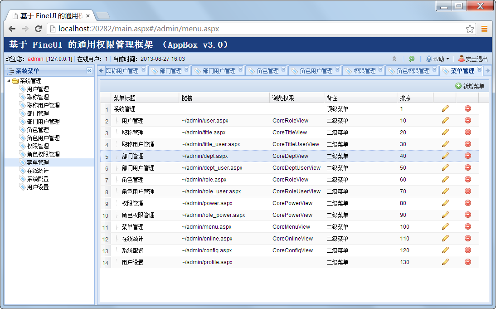This screenshot has width=496, height=309.
Task: Collapse the 系统管理 tree folder
Action: tap(9, 81)
